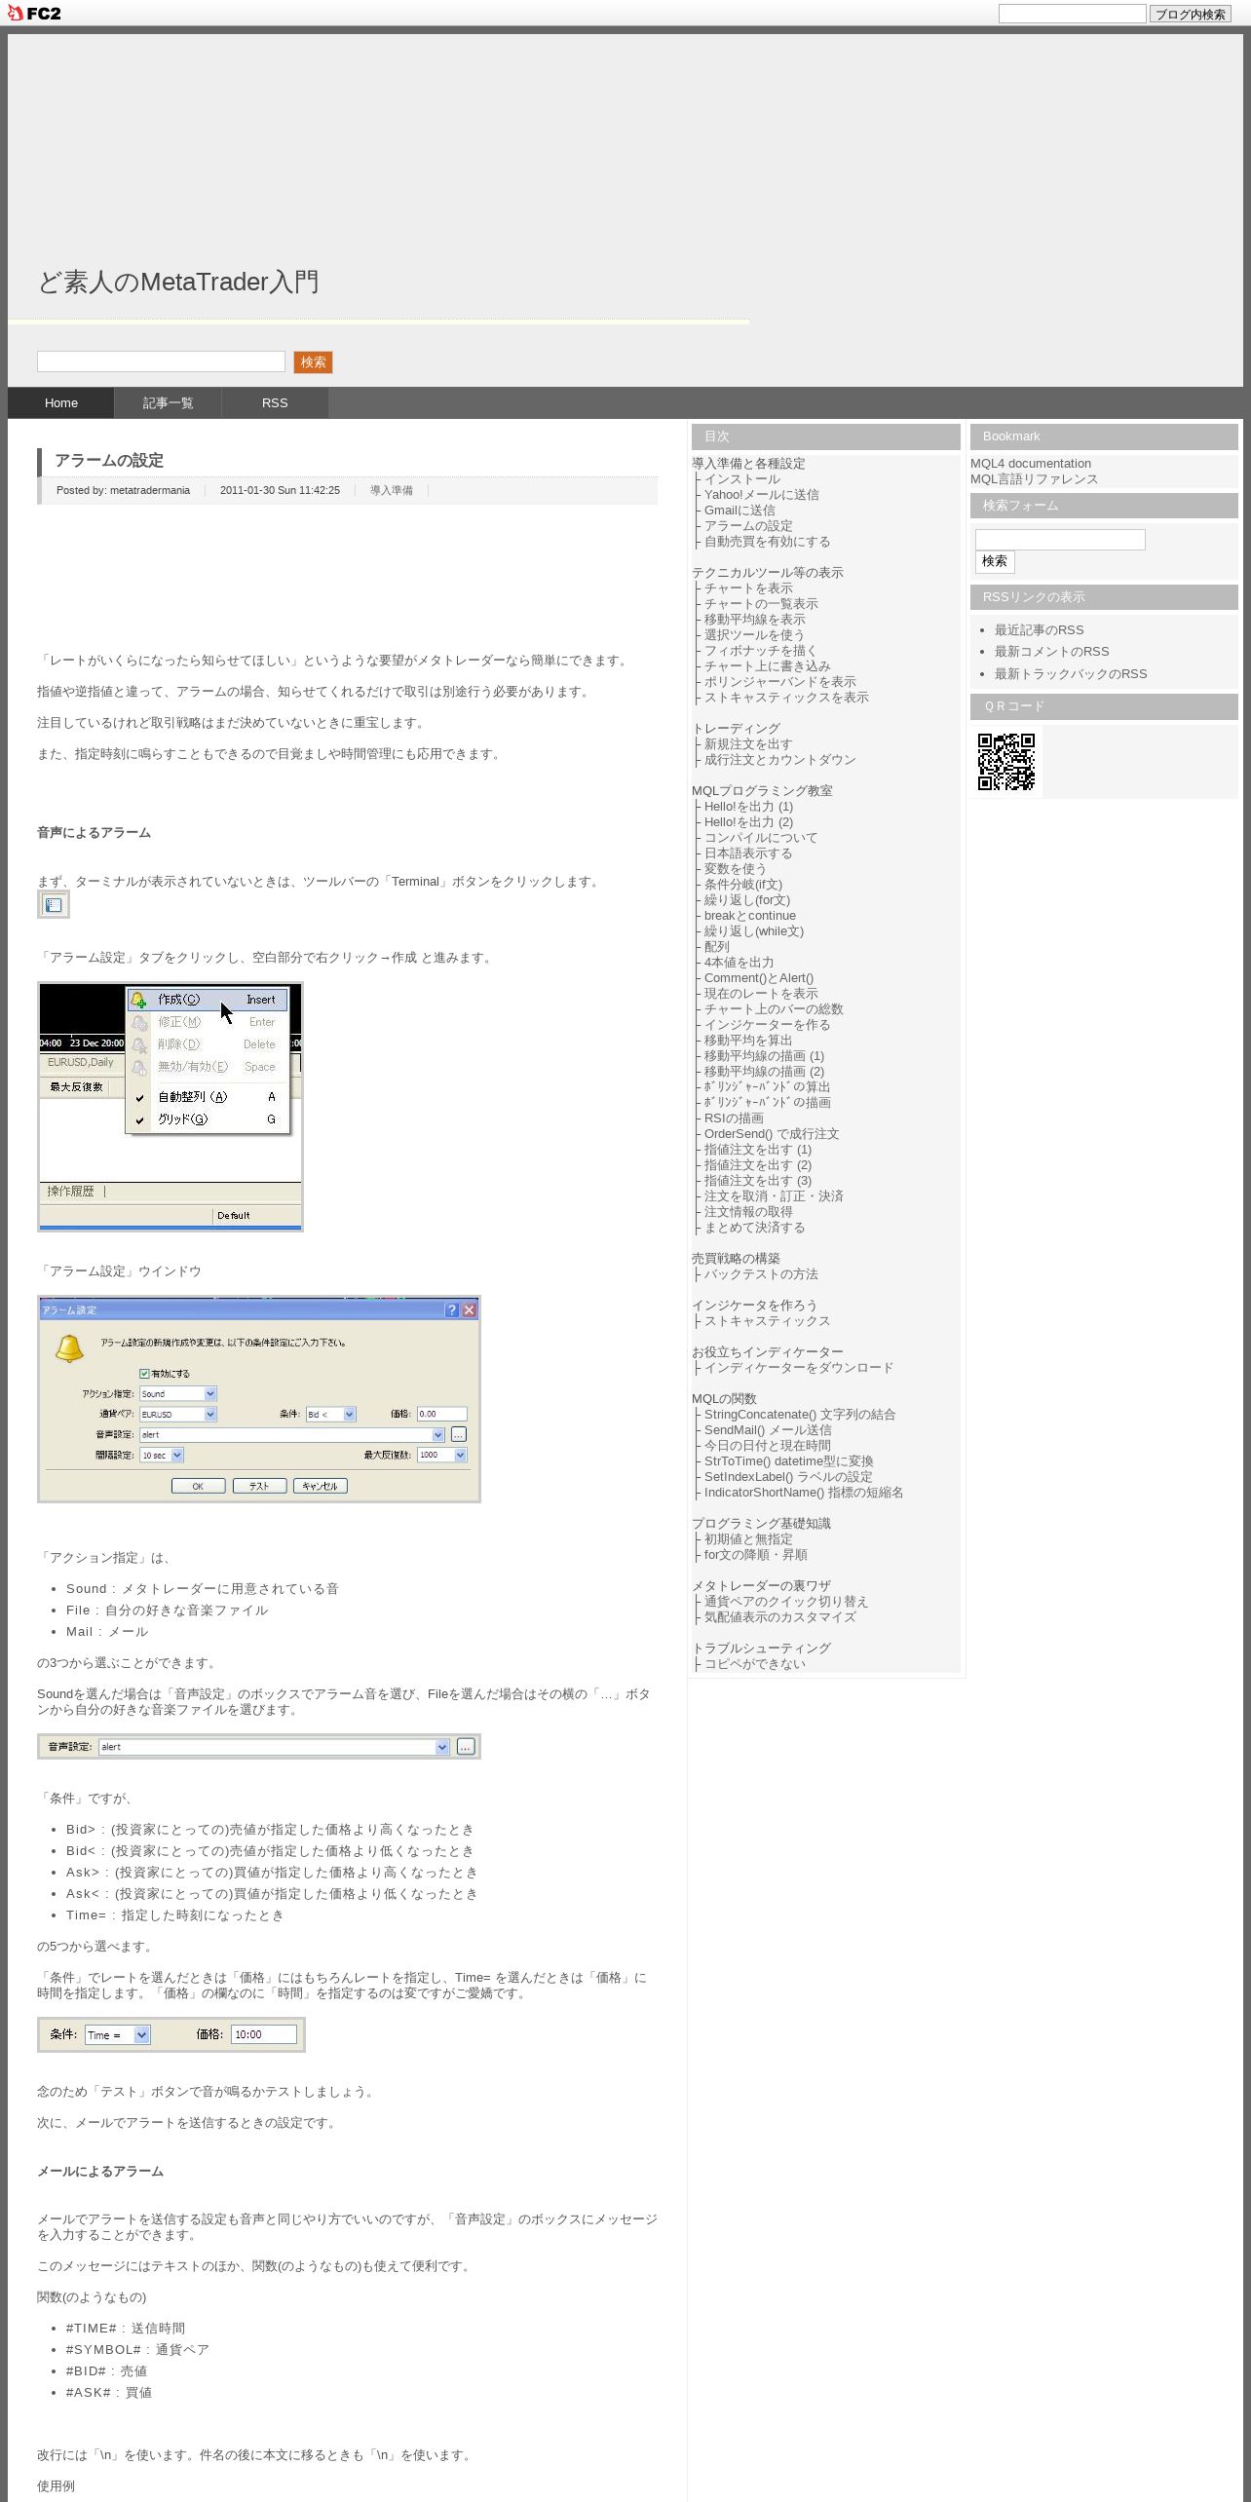Open for文の降順・昇順 link
Image resolution: width=1251 pixels, height=2502 pixels.
(x=755, y=1555)
